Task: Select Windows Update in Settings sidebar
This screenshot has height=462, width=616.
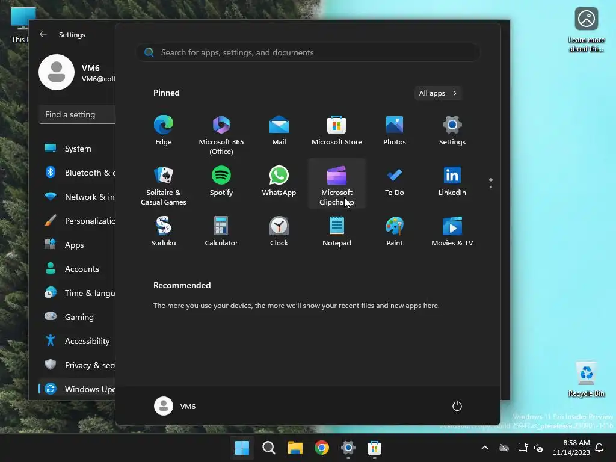Action: [x=78, y=389]
